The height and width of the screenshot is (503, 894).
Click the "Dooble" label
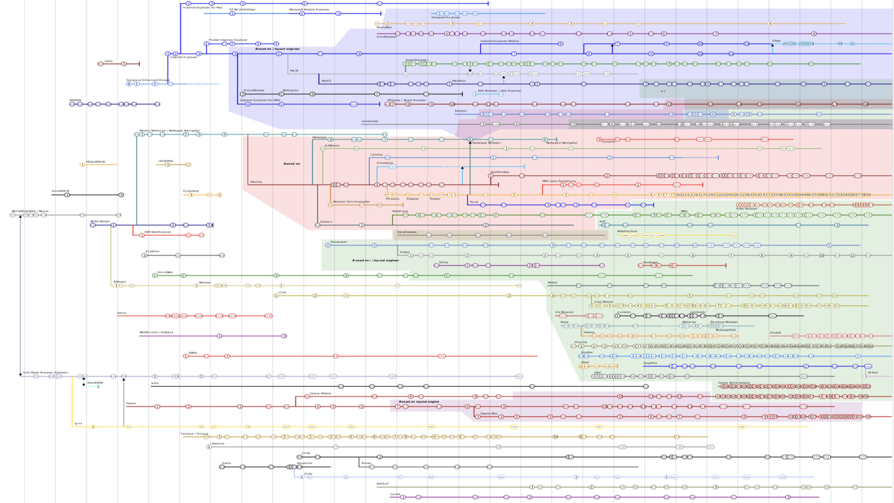pos(587,353)
